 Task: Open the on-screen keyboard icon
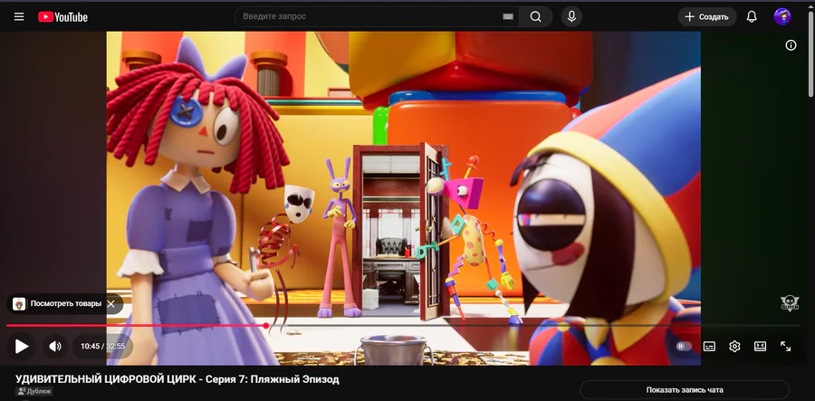(508, 16)
